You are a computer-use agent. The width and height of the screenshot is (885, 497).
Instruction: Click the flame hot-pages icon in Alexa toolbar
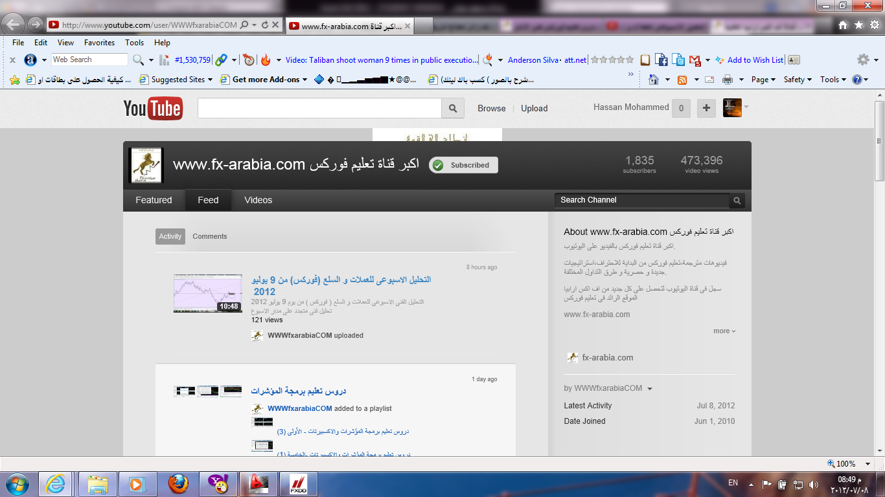coord(265,60)
